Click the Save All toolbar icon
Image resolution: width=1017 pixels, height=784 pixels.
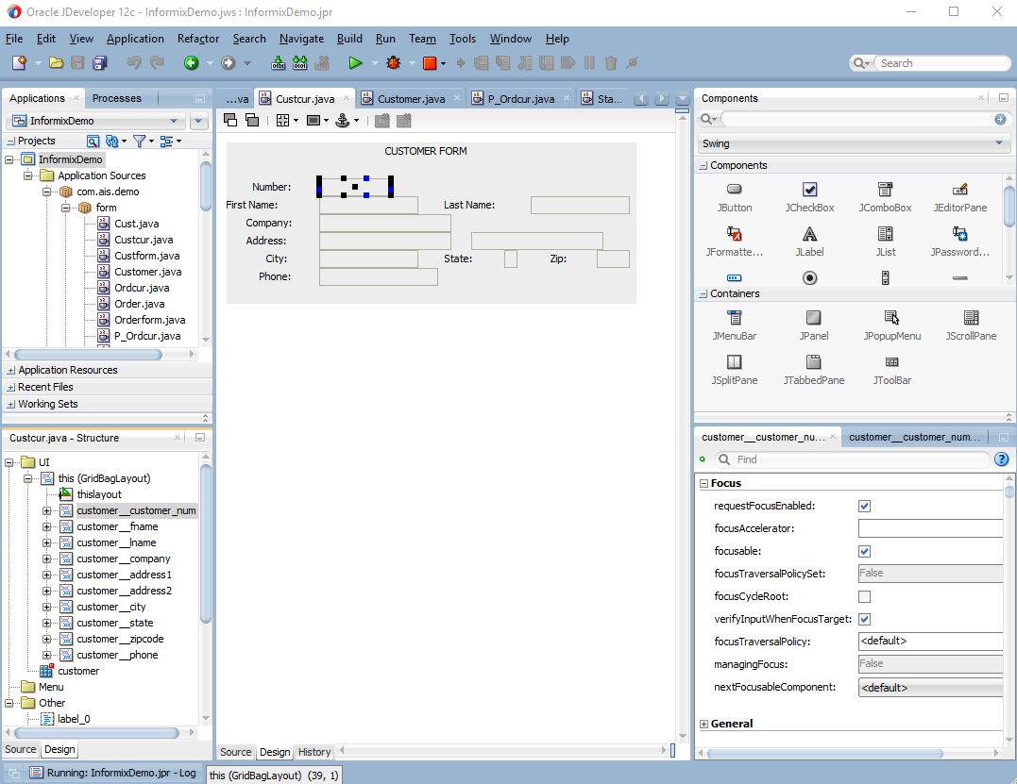(100, 63)
